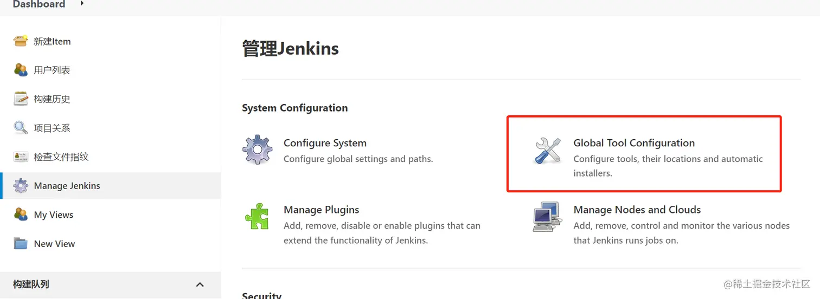The height and width of the screenshot is (299, 820).
Task: Click the 管理Jenkins page heading
Action: (290, 48)
